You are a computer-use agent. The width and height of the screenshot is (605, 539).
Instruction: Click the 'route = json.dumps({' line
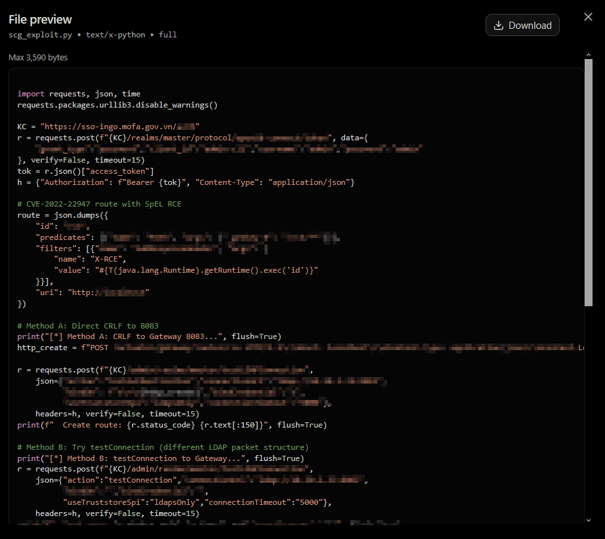[x=62, y=215]
